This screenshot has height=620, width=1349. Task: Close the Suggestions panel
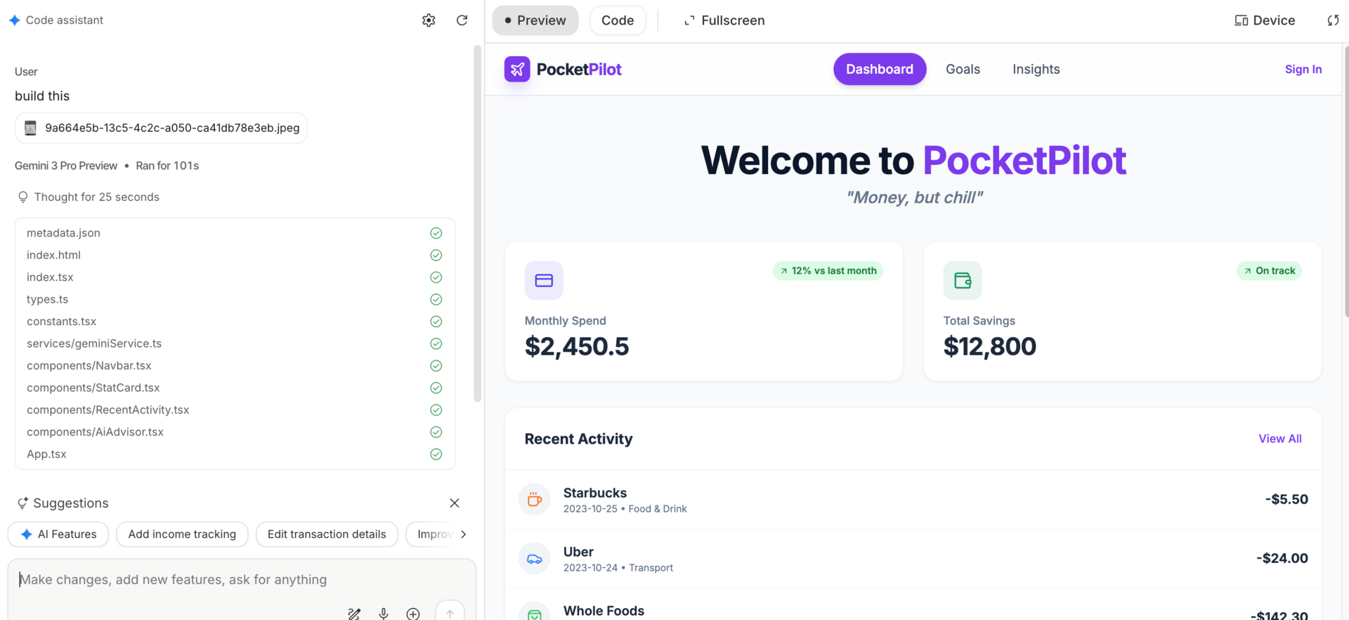[455, 503]
